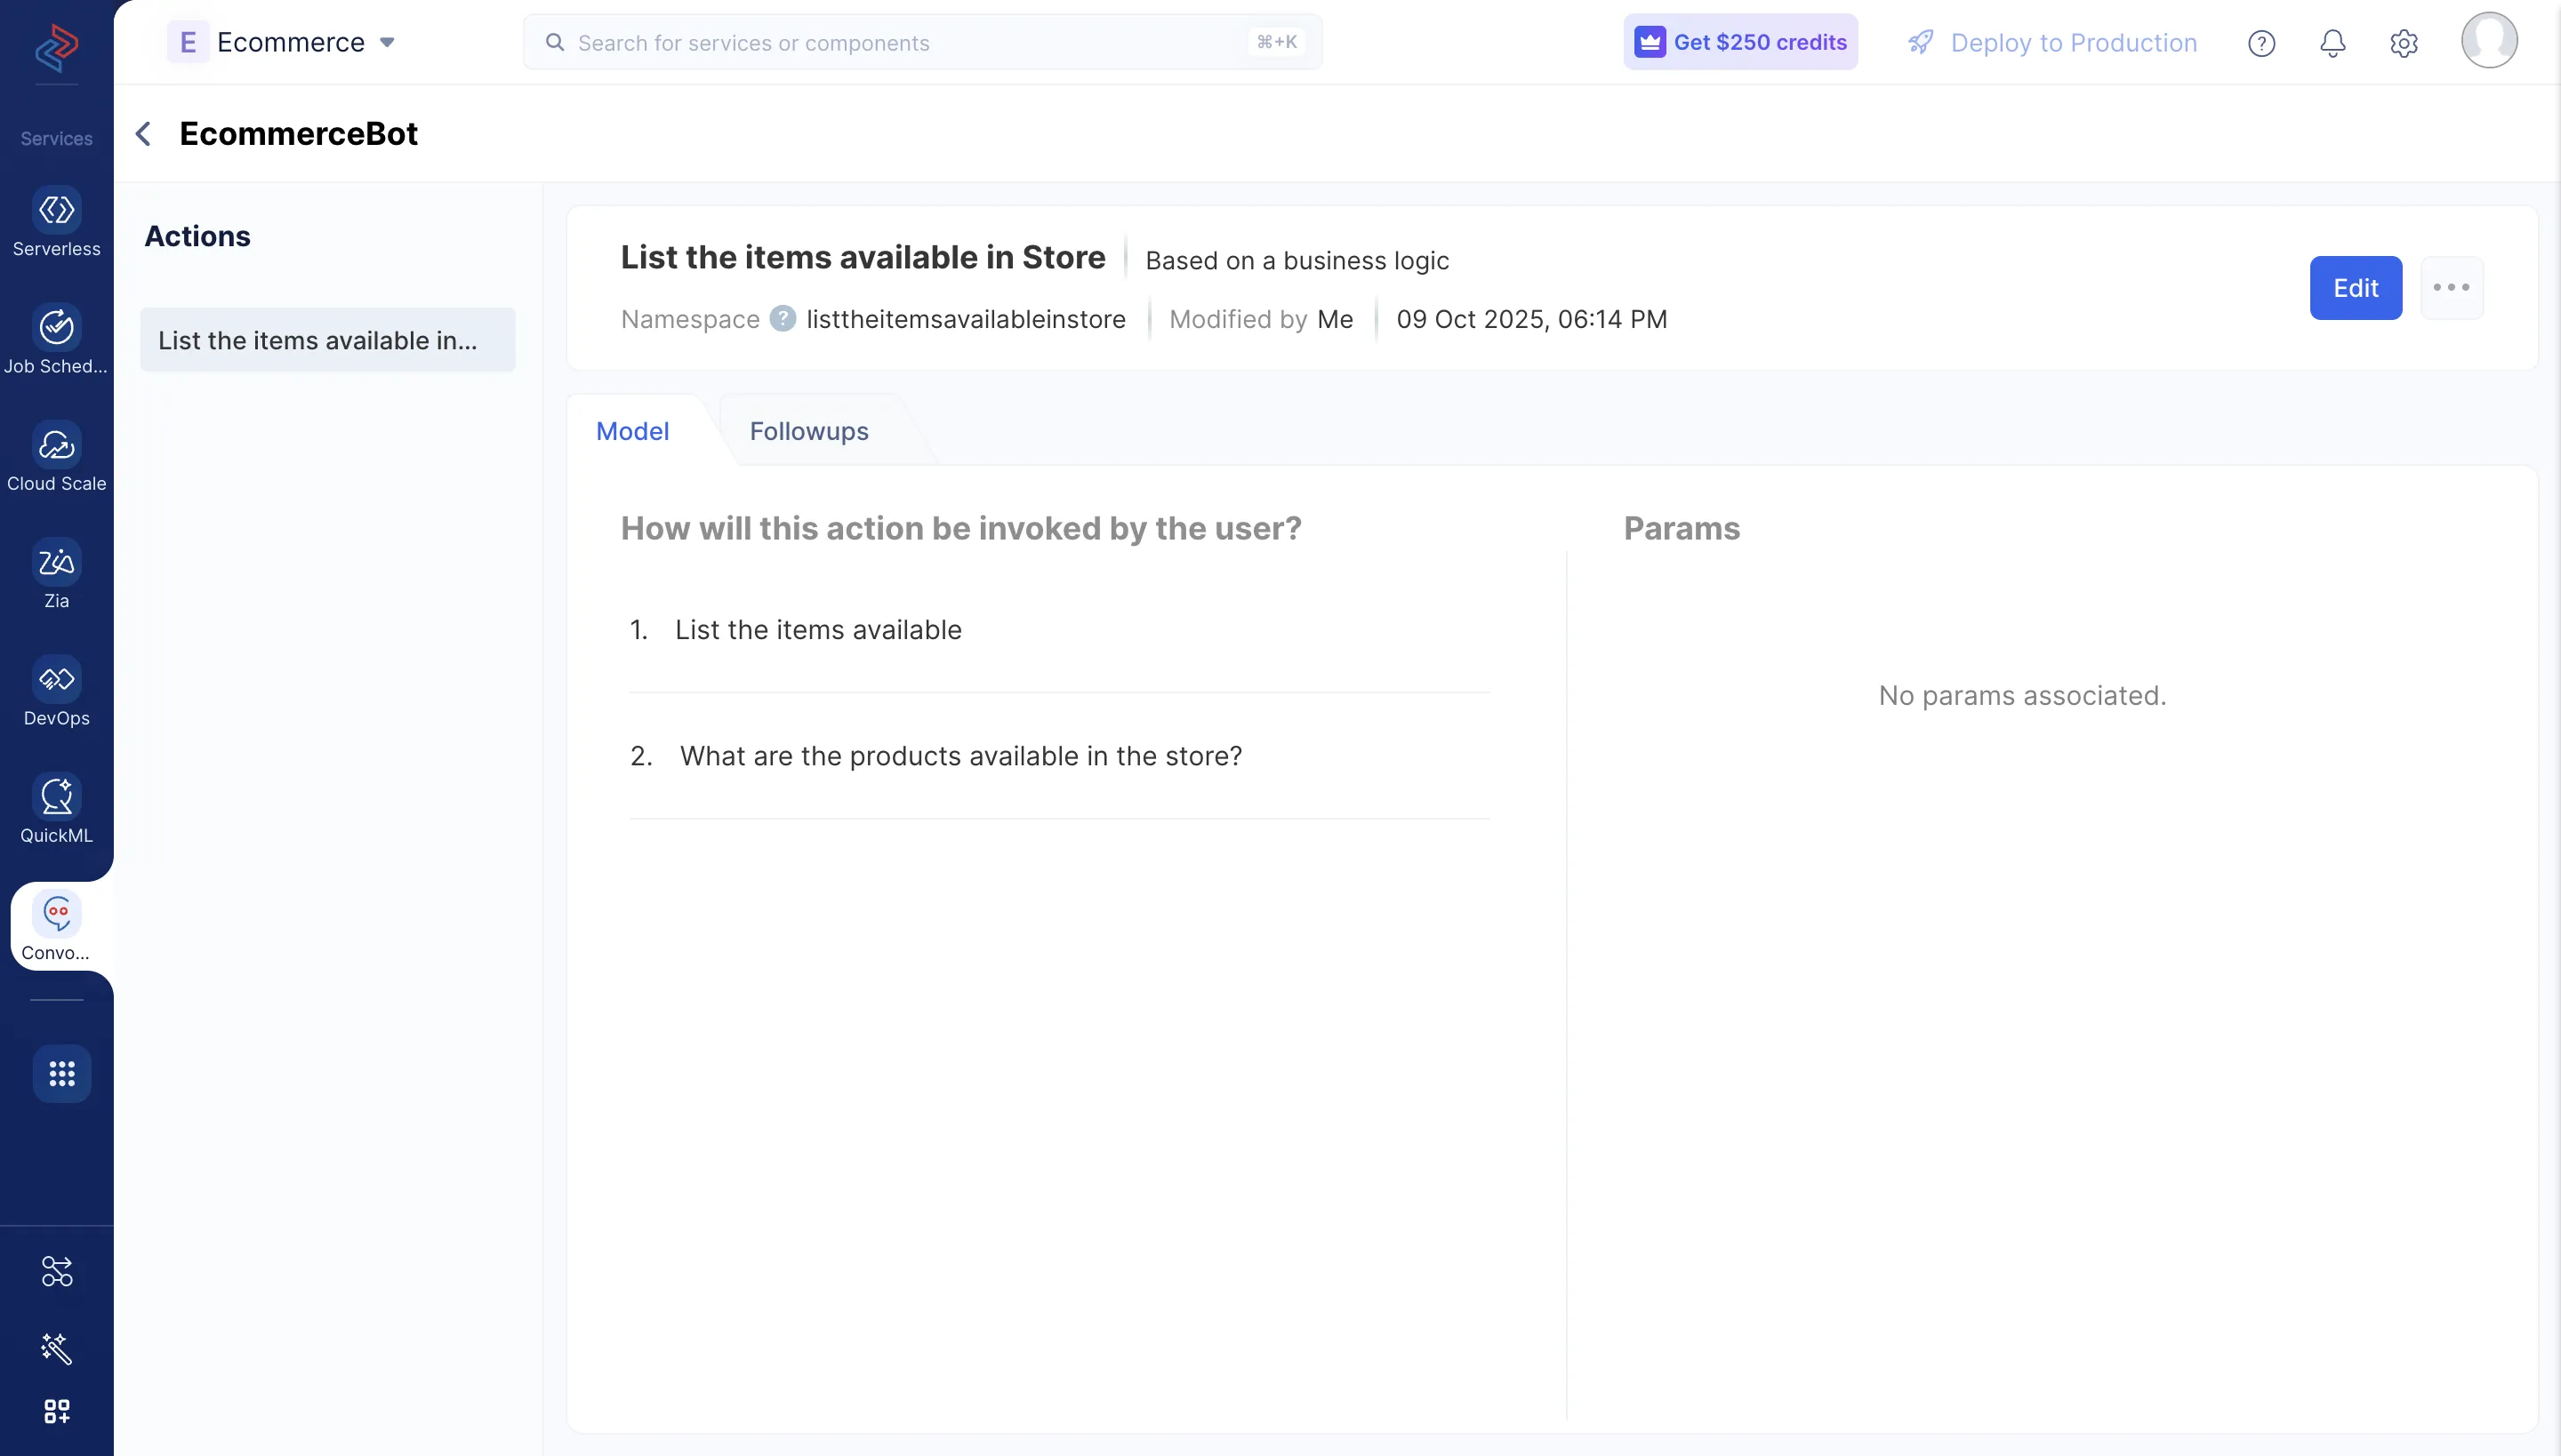Click the notifications bell icon

tap(2332, 43)
